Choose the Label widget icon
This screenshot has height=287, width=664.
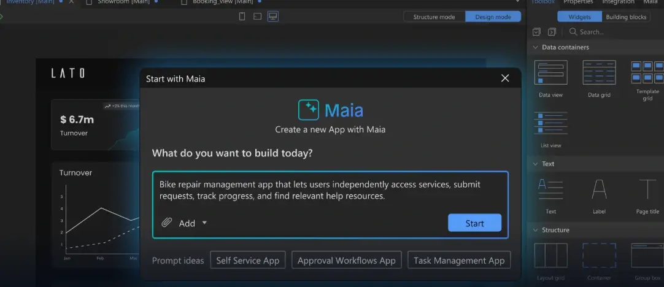(599, 189)
